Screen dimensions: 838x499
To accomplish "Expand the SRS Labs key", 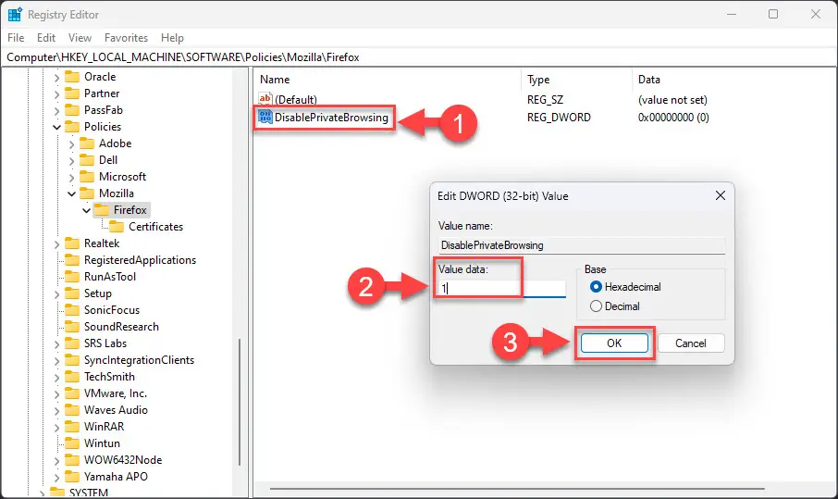I will click(56, 344).
